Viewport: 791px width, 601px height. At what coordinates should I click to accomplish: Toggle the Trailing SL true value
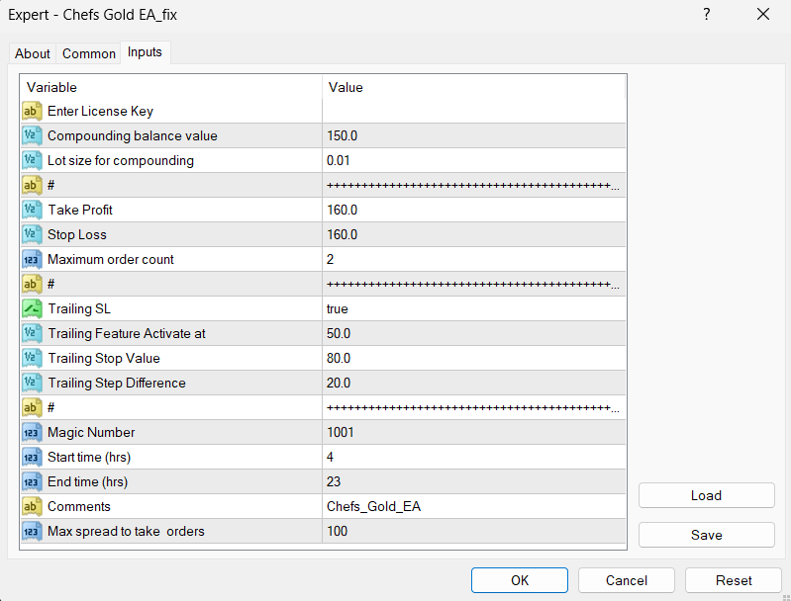473,309
